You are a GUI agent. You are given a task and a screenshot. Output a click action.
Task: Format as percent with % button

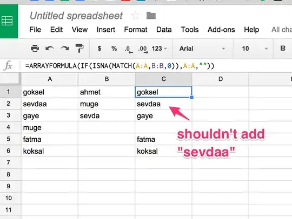(x=114, y=49)
